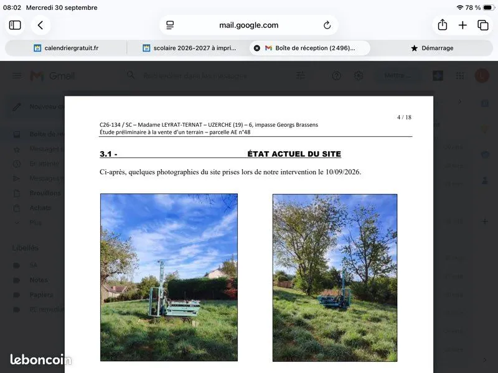Show the tab overview icon
The width and height of the screenshot is (498, 373).
(x=483, y=25)
